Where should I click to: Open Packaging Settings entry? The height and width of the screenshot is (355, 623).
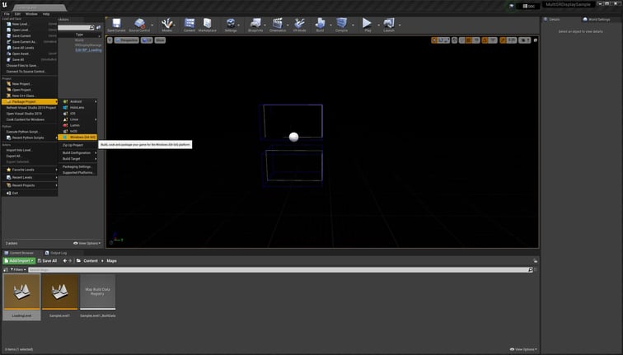tap(77, 166)
